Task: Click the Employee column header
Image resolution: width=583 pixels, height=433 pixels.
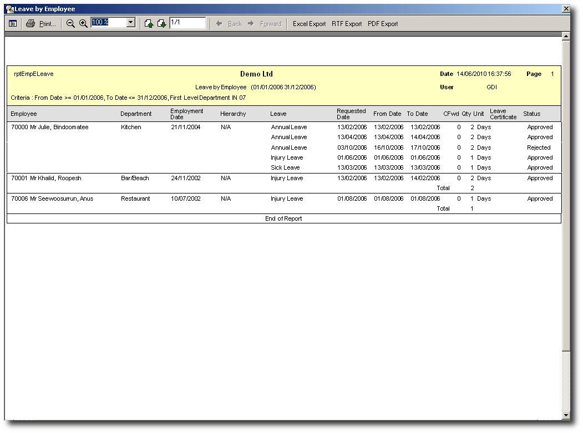Action: pyautogui.click(x=24, y=114)
